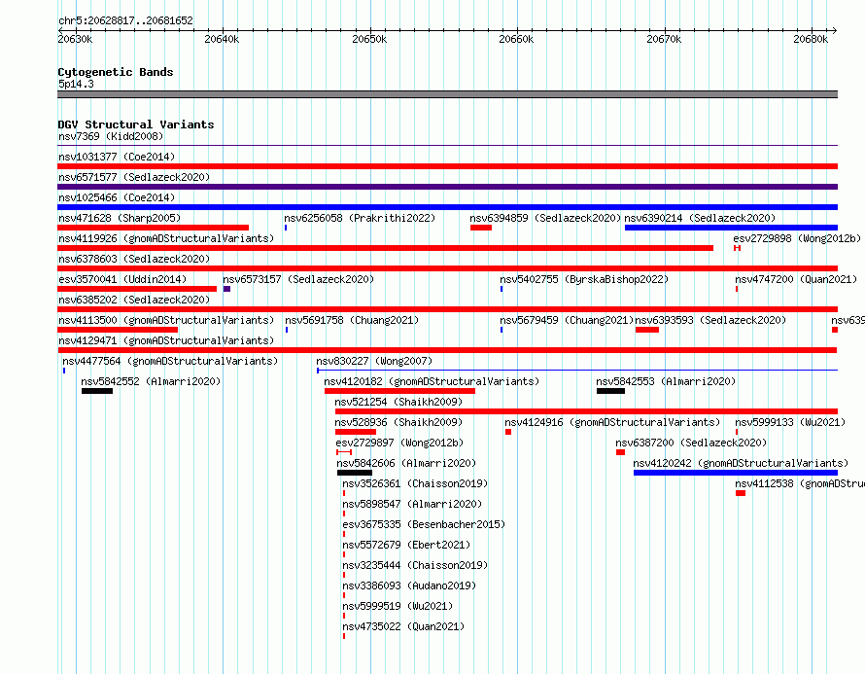Click esv2729897 (Wong2012b) label
Image resolution: width=865 pixels, height=674 pixels.
tap(399, 443)
